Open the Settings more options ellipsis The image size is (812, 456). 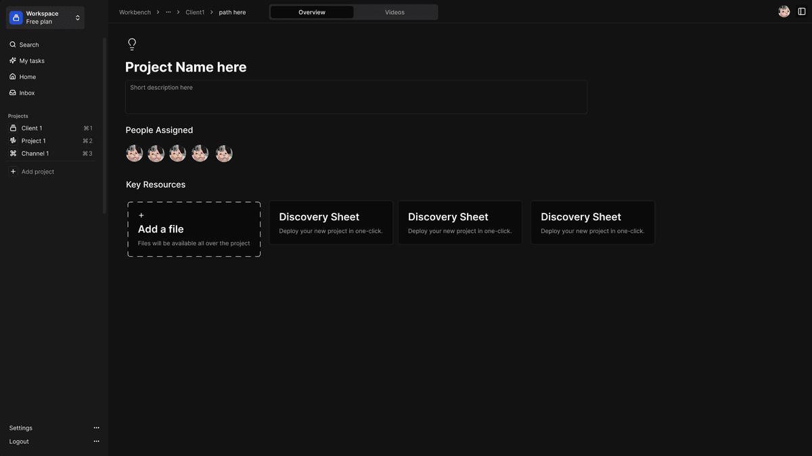coord(96,428)
